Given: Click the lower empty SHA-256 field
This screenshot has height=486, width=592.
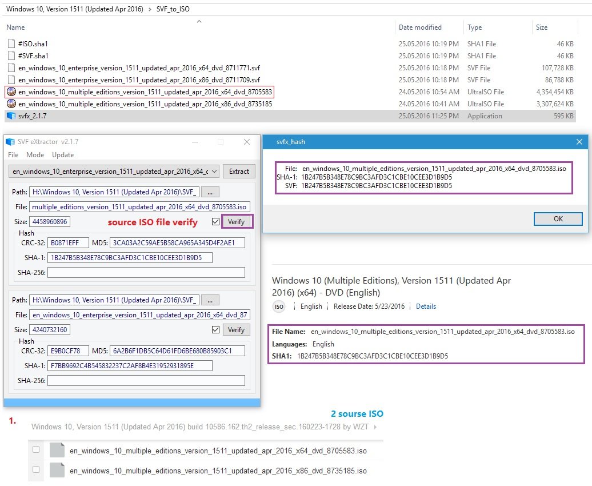Looking at the screenshot, I should point(146,381).
